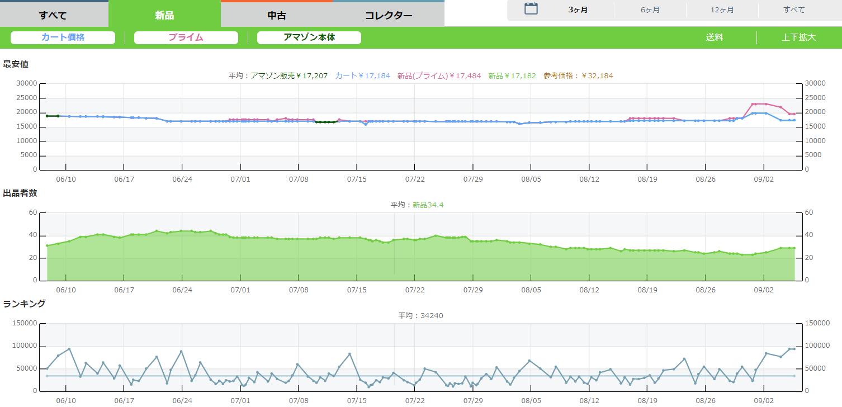This screenshot has width=842, height=407.
Task: Expand charts with 上下拡大
Action: coord(798,37)
